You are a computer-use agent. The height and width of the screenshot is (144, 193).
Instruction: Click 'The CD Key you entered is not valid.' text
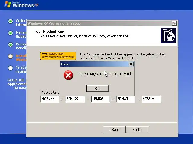tap(105, 74)
